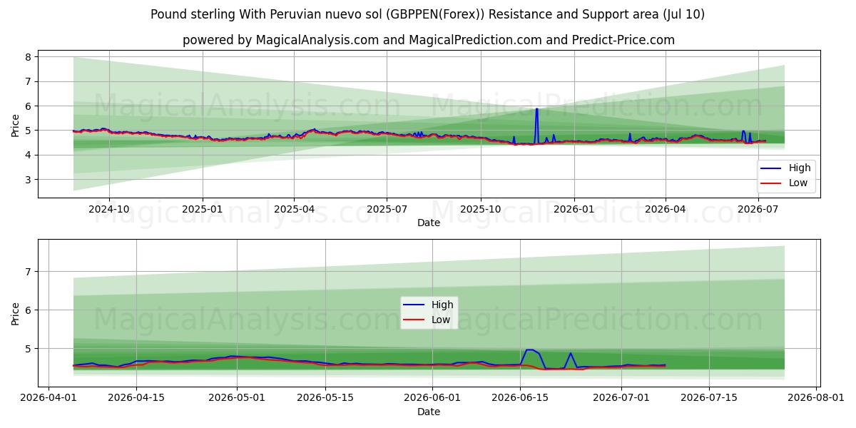Click the '2024-10' date tick label
The image size is (856, 428).
pyautogui.click(x=109, y=209)
